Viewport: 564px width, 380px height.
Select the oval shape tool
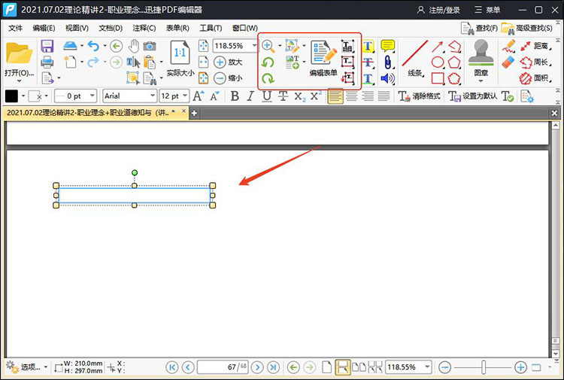pos(438,62)
